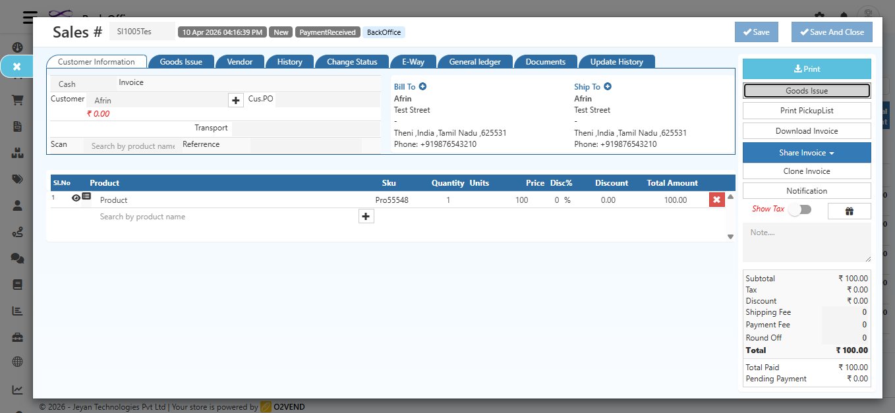This screenshot has height=413, width=895.
Task: Switch to the Goods Issue tab
Action: coord(180,61)
